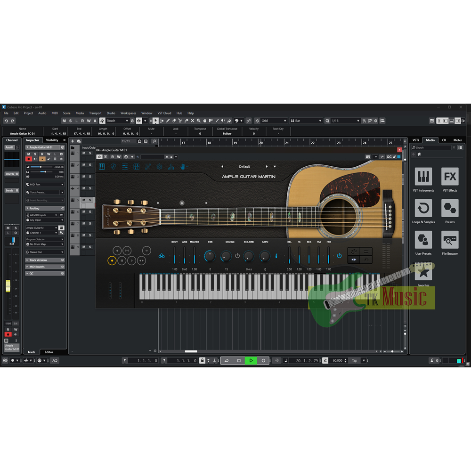Expand the MIDI Inserts section
Screen dimensions: 471x471
[45, 267]
